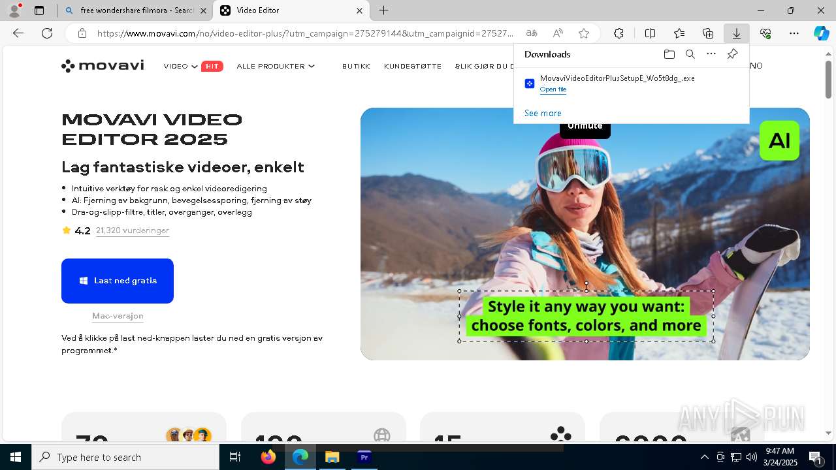Close the Video Editor tab
The width and height of the screenshot is (836, 470).
coord(359,10)
